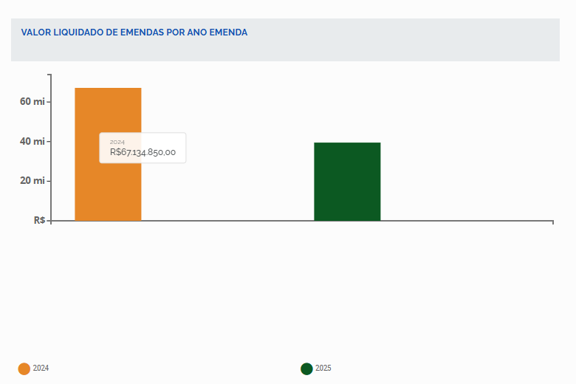Click the small 2024 label inside tooltip
This screenshot has width=576, height=384.
pos(117,141)
